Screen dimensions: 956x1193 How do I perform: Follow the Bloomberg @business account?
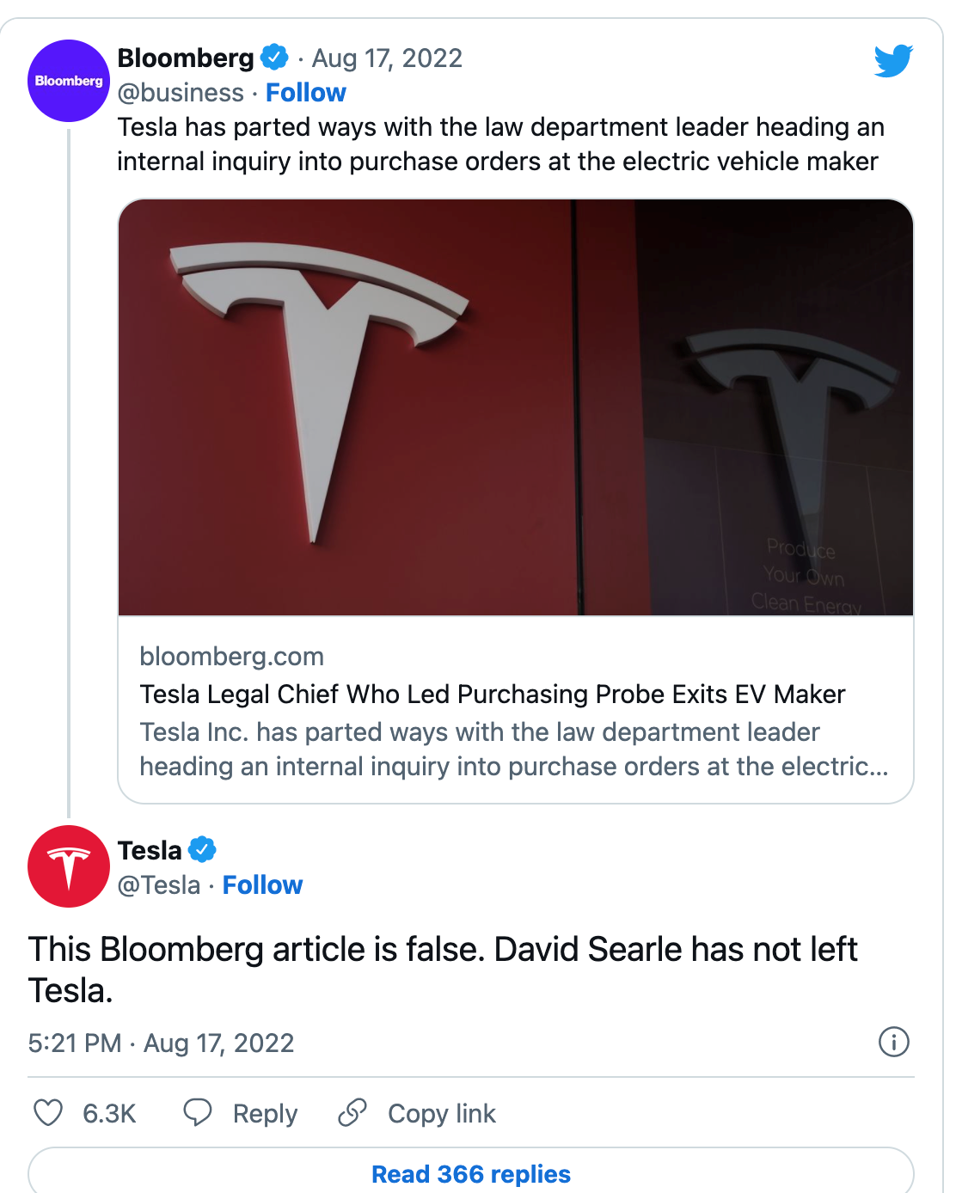[305, 92]
